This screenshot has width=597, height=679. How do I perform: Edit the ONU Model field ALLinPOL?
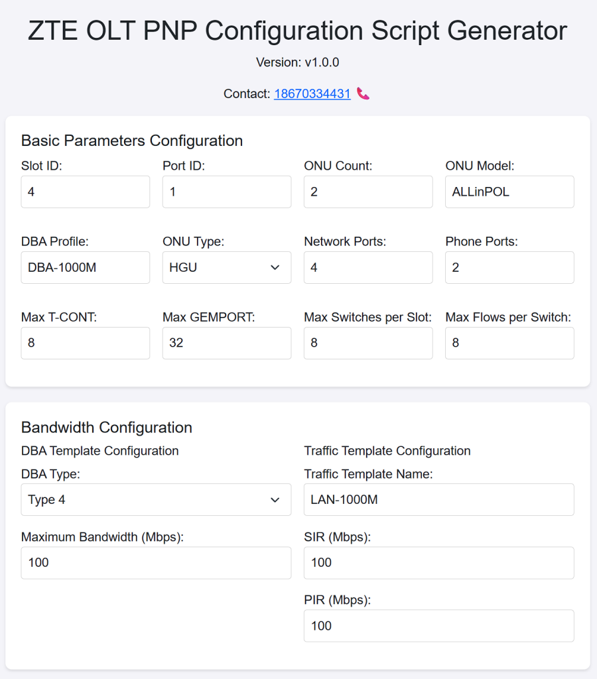(x=509, y=192)
